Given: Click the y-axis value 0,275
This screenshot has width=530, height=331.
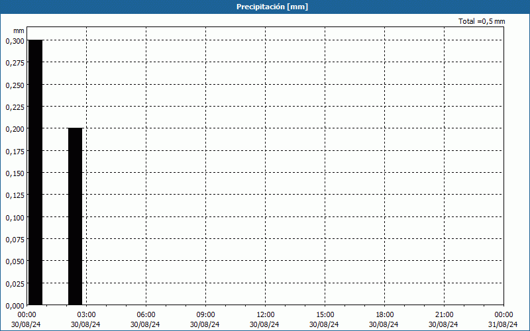Looking at the screenshot, I should click(15, 63).
